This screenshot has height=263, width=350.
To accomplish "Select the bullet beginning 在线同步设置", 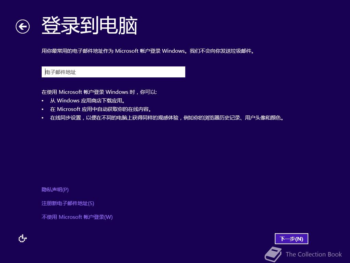I will click(167, 118).
